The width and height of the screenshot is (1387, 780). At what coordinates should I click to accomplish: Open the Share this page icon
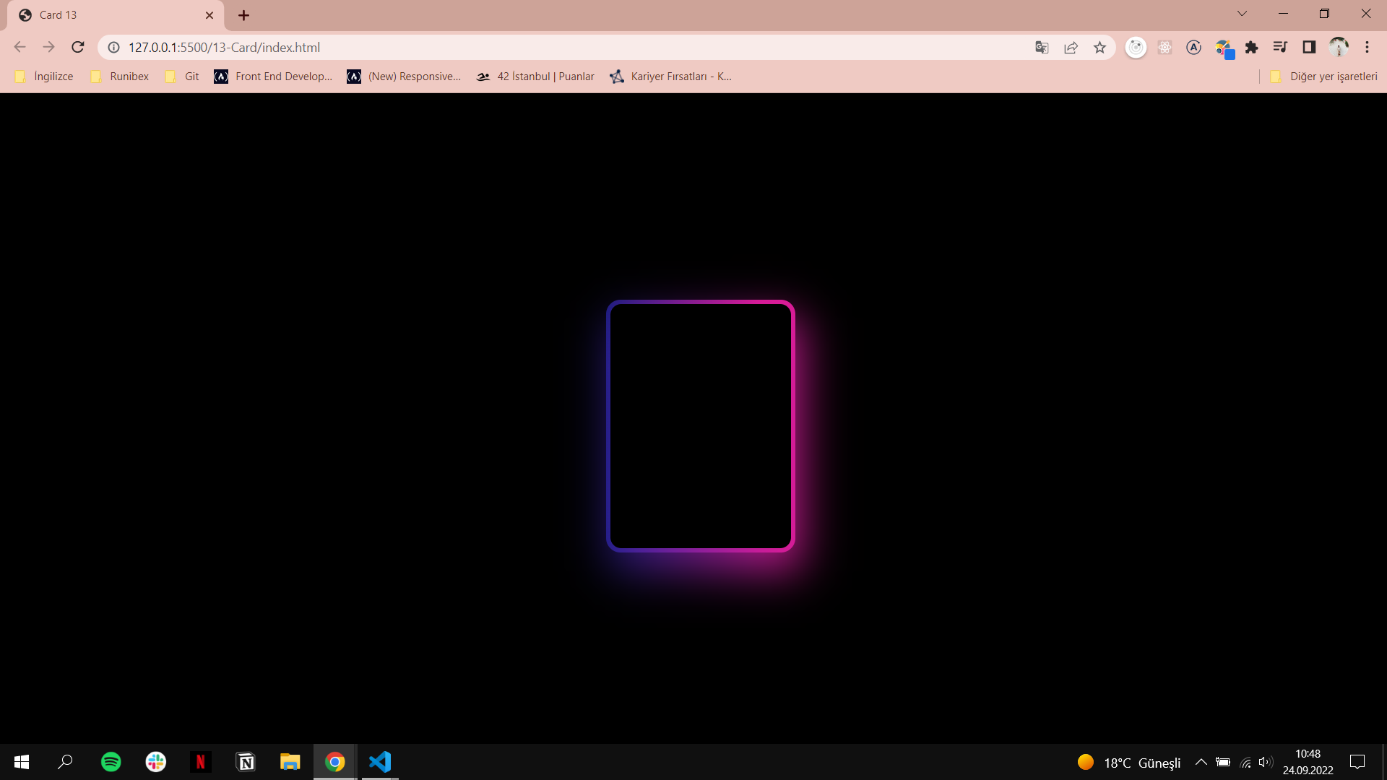tap(1071, 48)
